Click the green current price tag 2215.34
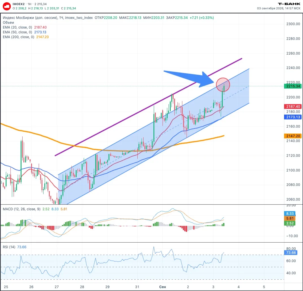Image resolution: width=303 pixels, height=291 pixels. [x=293, y=86]
